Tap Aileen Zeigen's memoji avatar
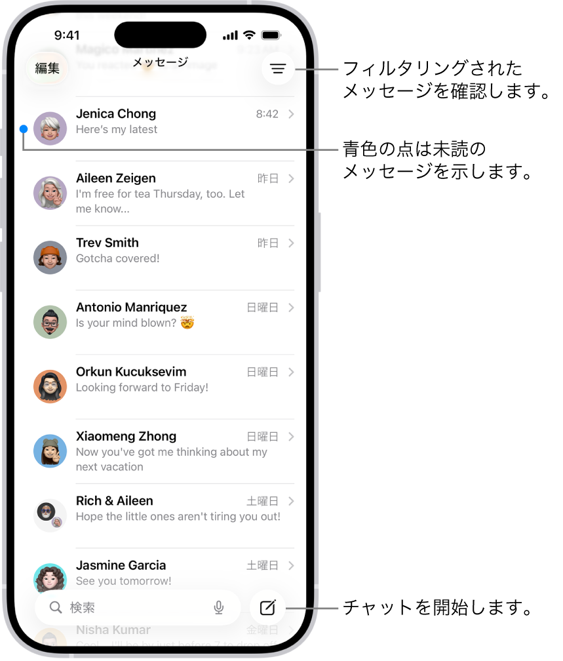Image resolution: width=563 pixels, height=661 pixels. tap(50, 193)
